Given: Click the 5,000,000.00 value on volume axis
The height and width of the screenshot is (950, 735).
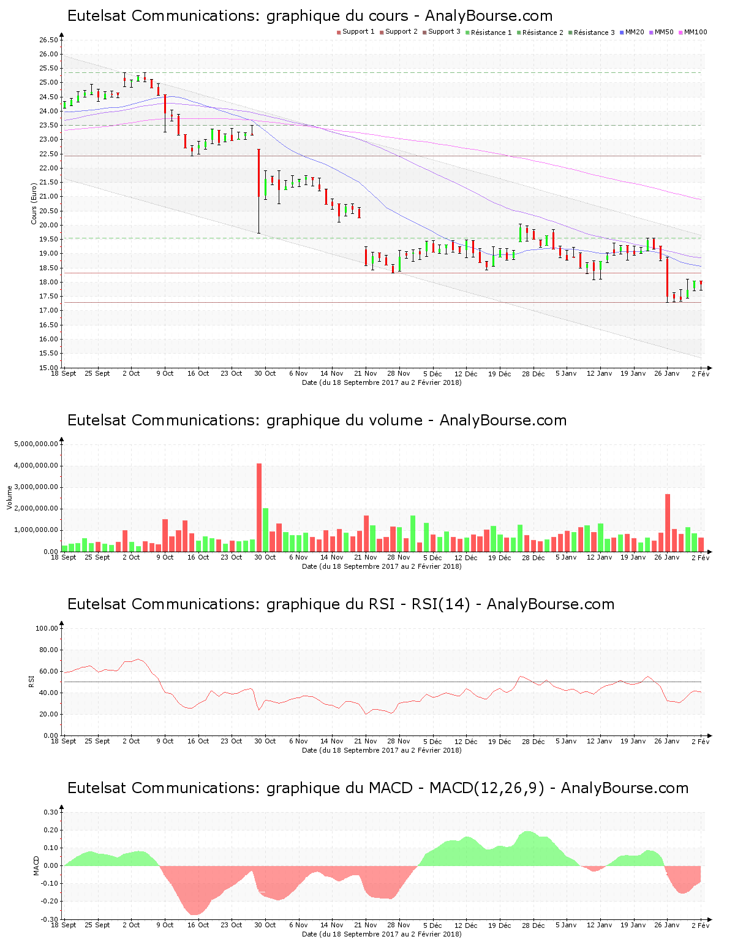Looking at the screenshot, I should [x=36, y=444].
